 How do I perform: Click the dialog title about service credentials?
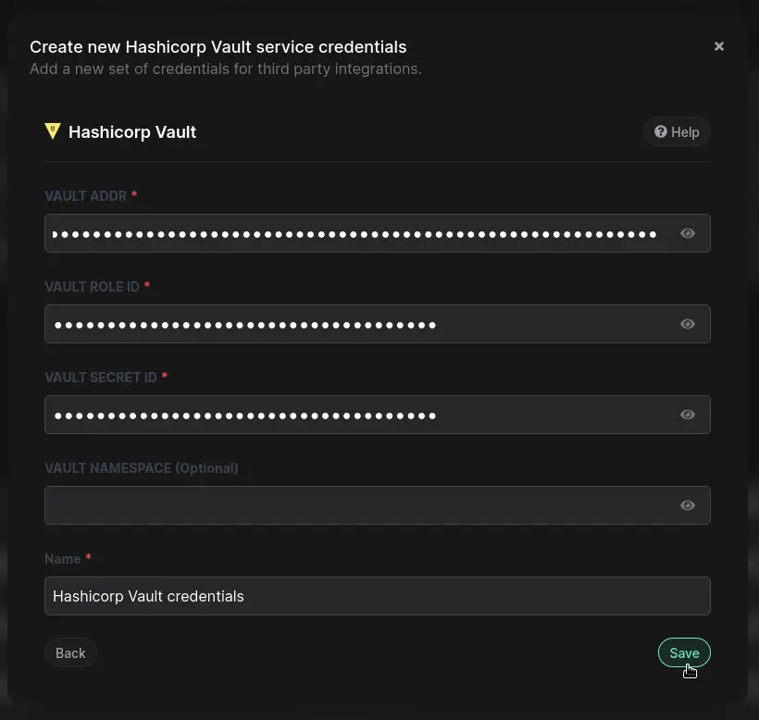pos(218,47)
